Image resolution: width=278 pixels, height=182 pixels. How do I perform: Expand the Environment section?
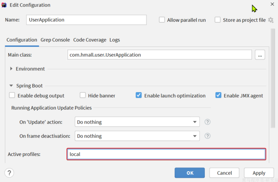point(11,69)
